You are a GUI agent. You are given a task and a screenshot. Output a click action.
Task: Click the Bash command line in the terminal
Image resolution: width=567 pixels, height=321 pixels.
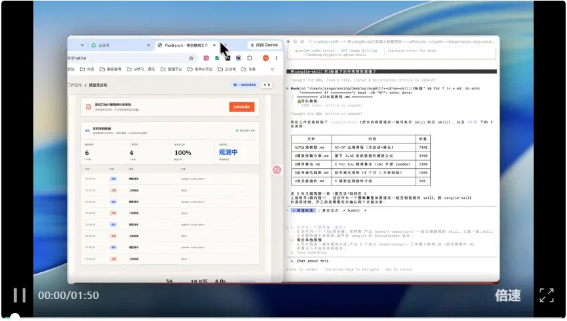385,90
